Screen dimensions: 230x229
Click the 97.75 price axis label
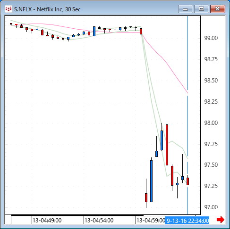(211, 144)
